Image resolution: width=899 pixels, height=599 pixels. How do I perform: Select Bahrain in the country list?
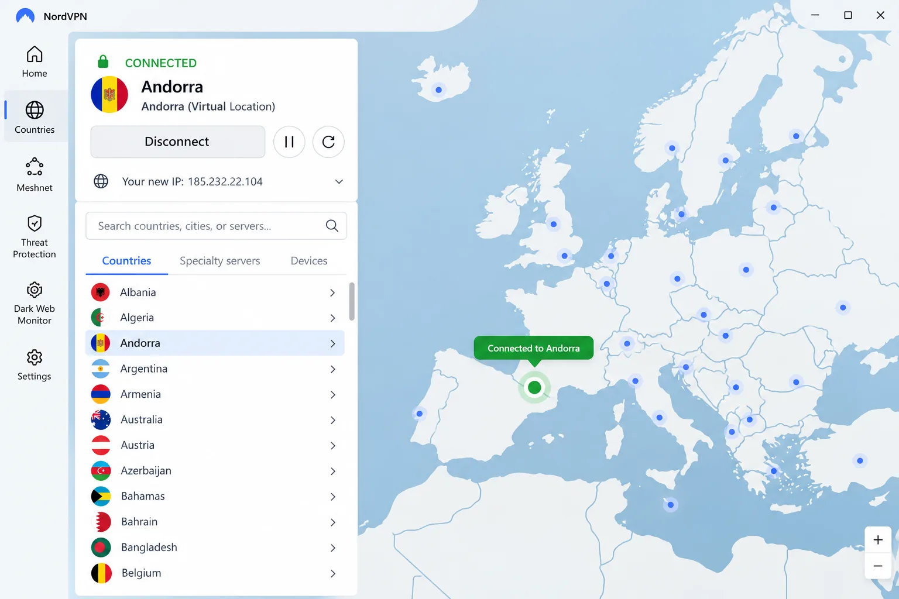pos(215,522)
